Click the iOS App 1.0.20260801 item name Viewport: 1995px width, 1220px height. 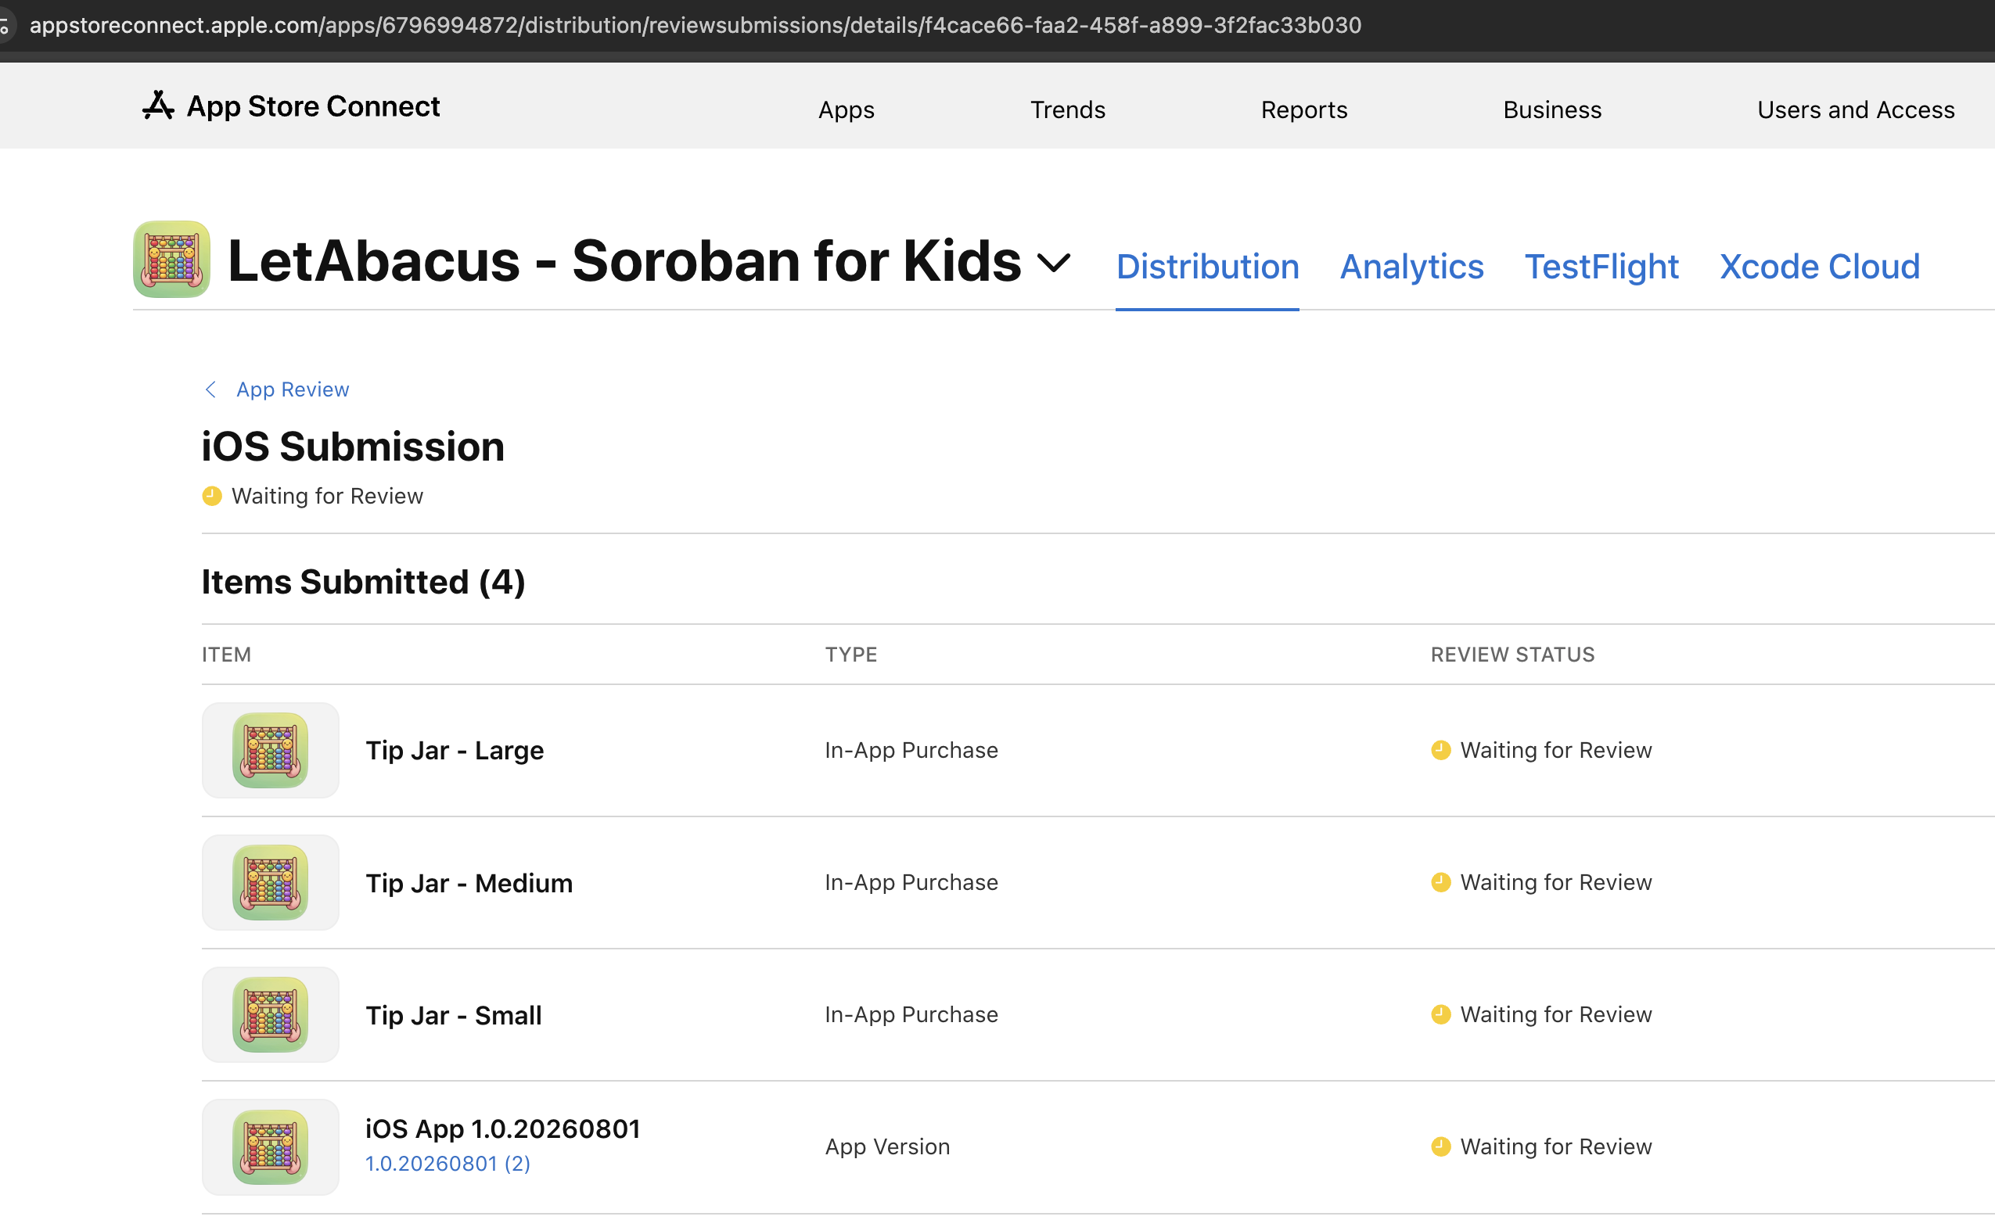point(503,1128)
